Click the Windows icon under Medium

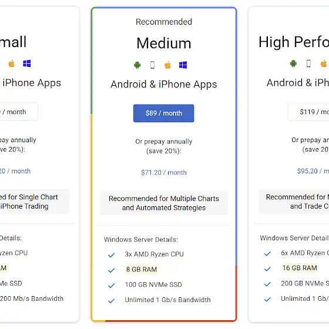tap(183, 65)
